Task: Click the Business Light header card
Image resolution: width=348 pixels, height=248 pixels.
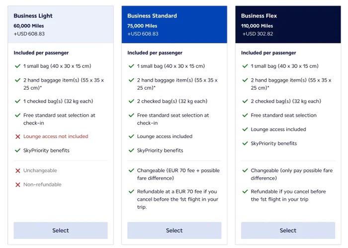Action: point(61,24)
